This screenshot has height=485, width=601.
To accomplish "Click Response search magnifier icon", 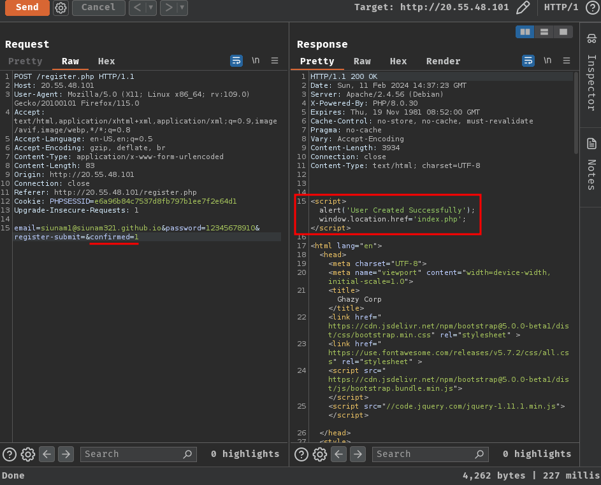I will (x=479, y=454).
